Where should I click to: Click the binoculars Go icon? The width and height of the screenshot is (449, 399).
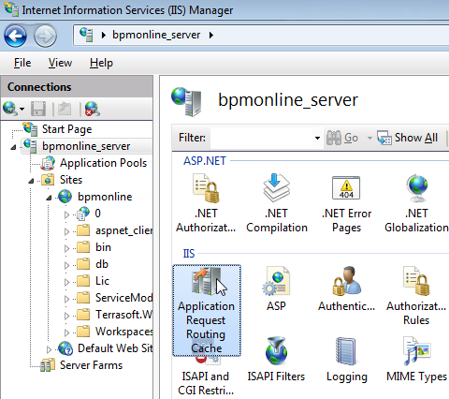[x=334, y=138]
